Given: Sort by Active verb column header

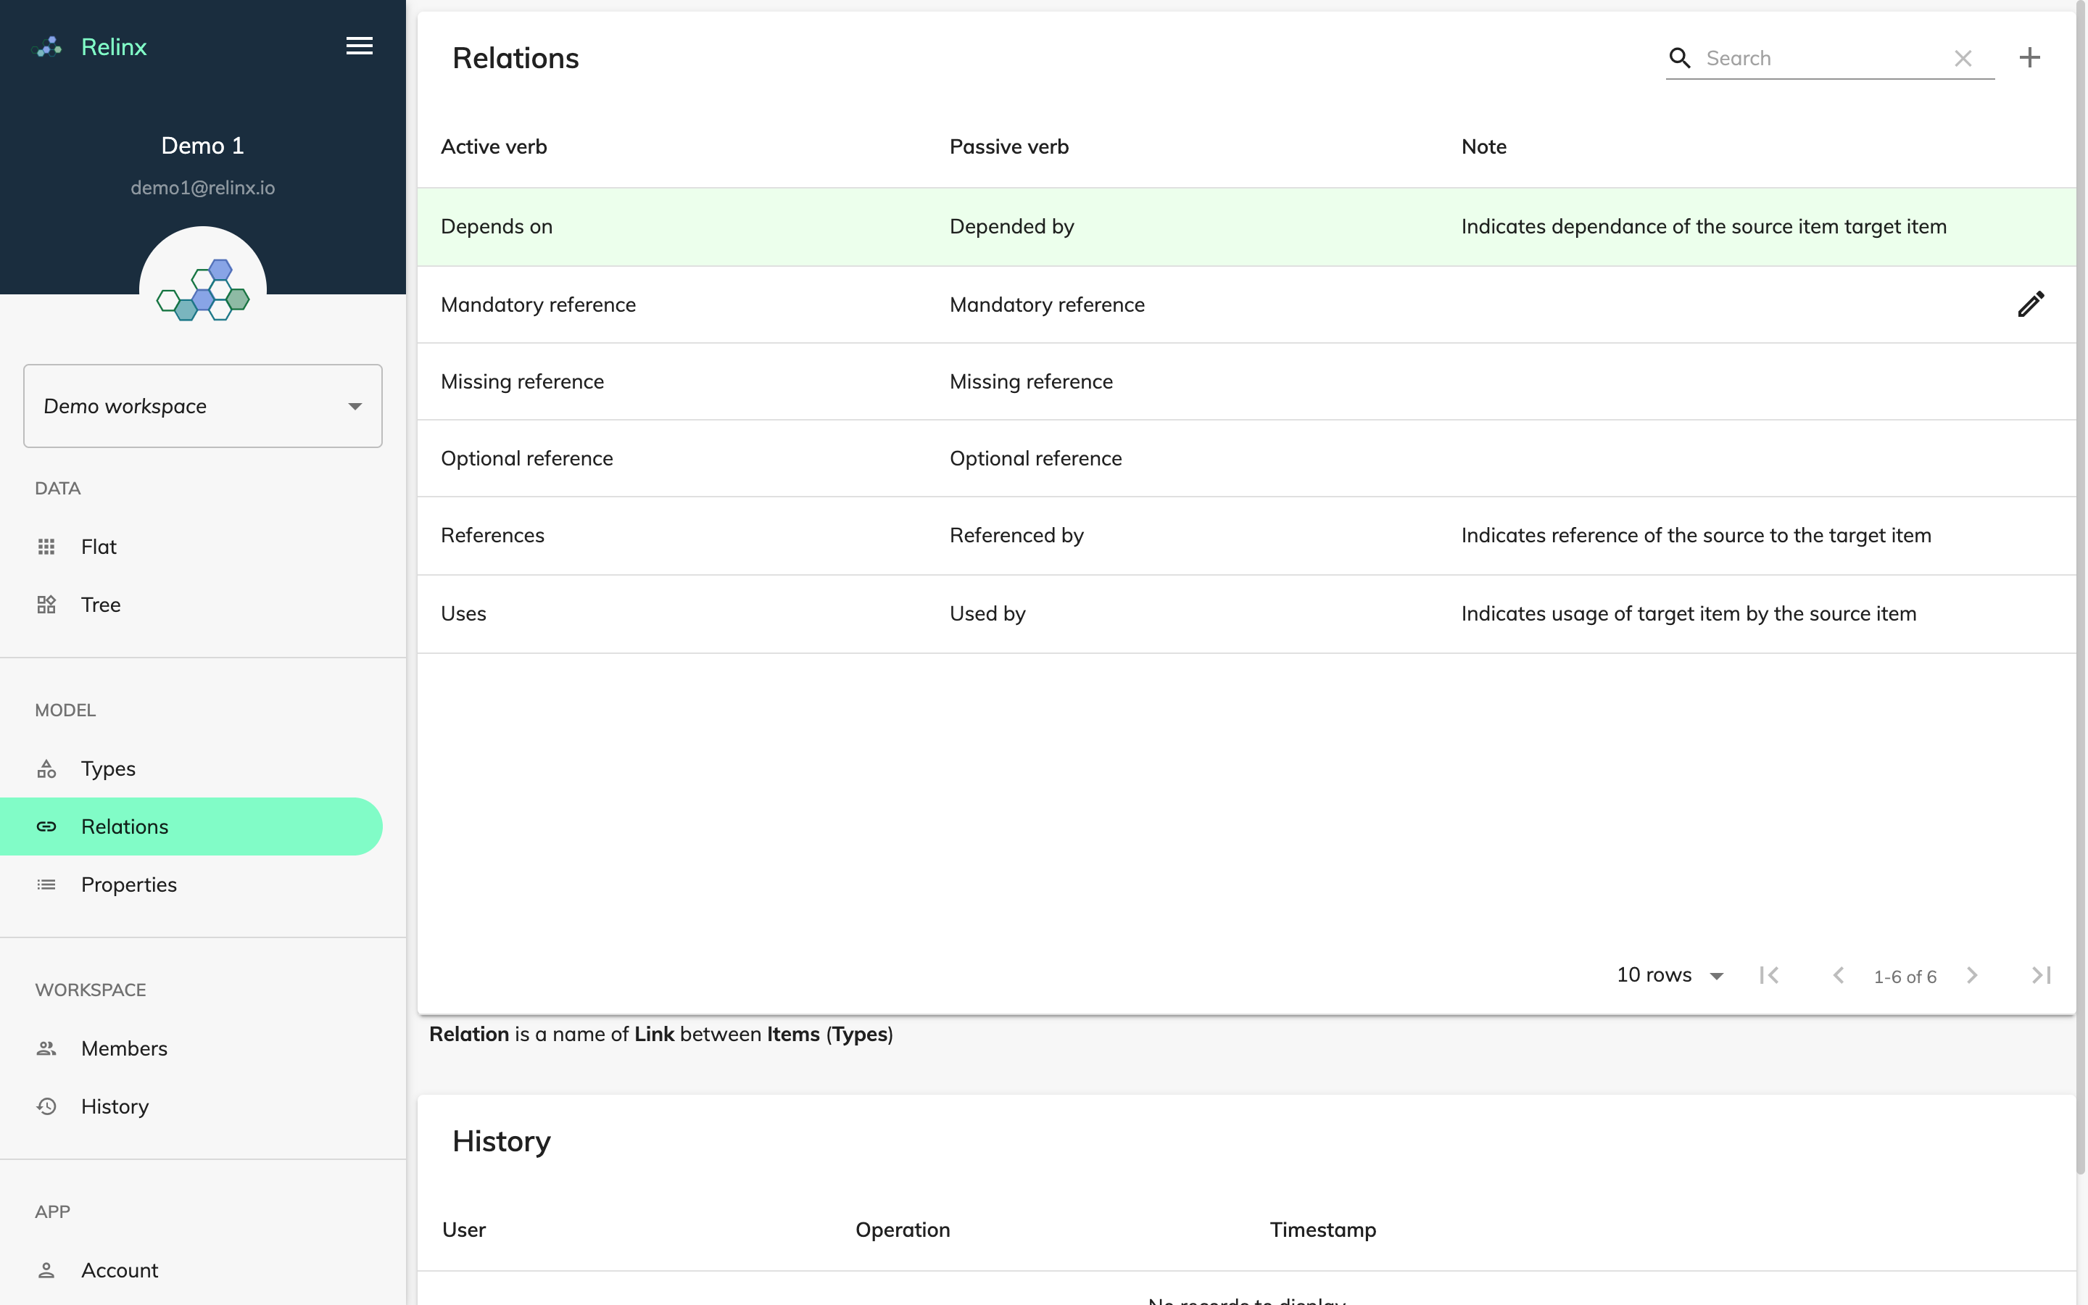Looking at the screenshot, I should (494, 146).
